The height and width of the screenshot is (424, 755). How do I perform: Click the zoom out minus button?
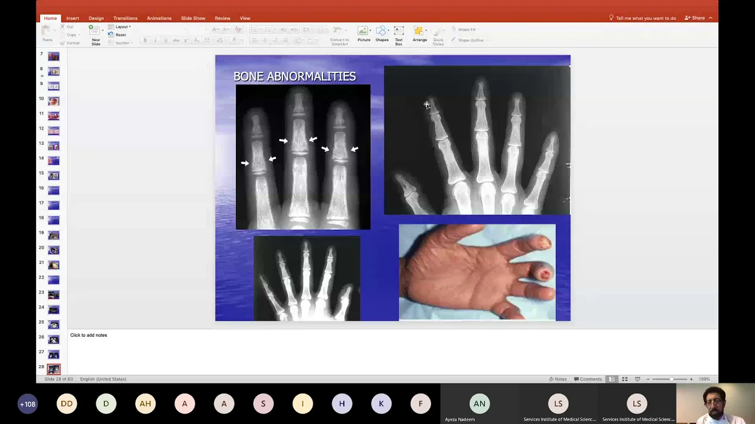coord(648,379)
